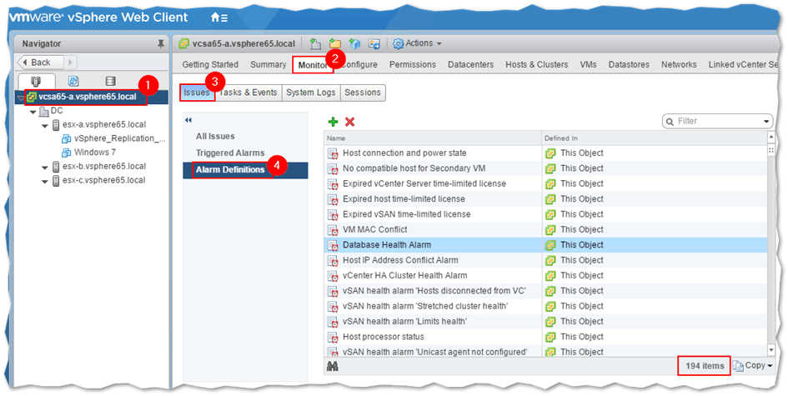Viewport: 788px width, 396px height.
Task: Select 'Expired host time-limited license' alarm
Action: [x=545, y=199]
